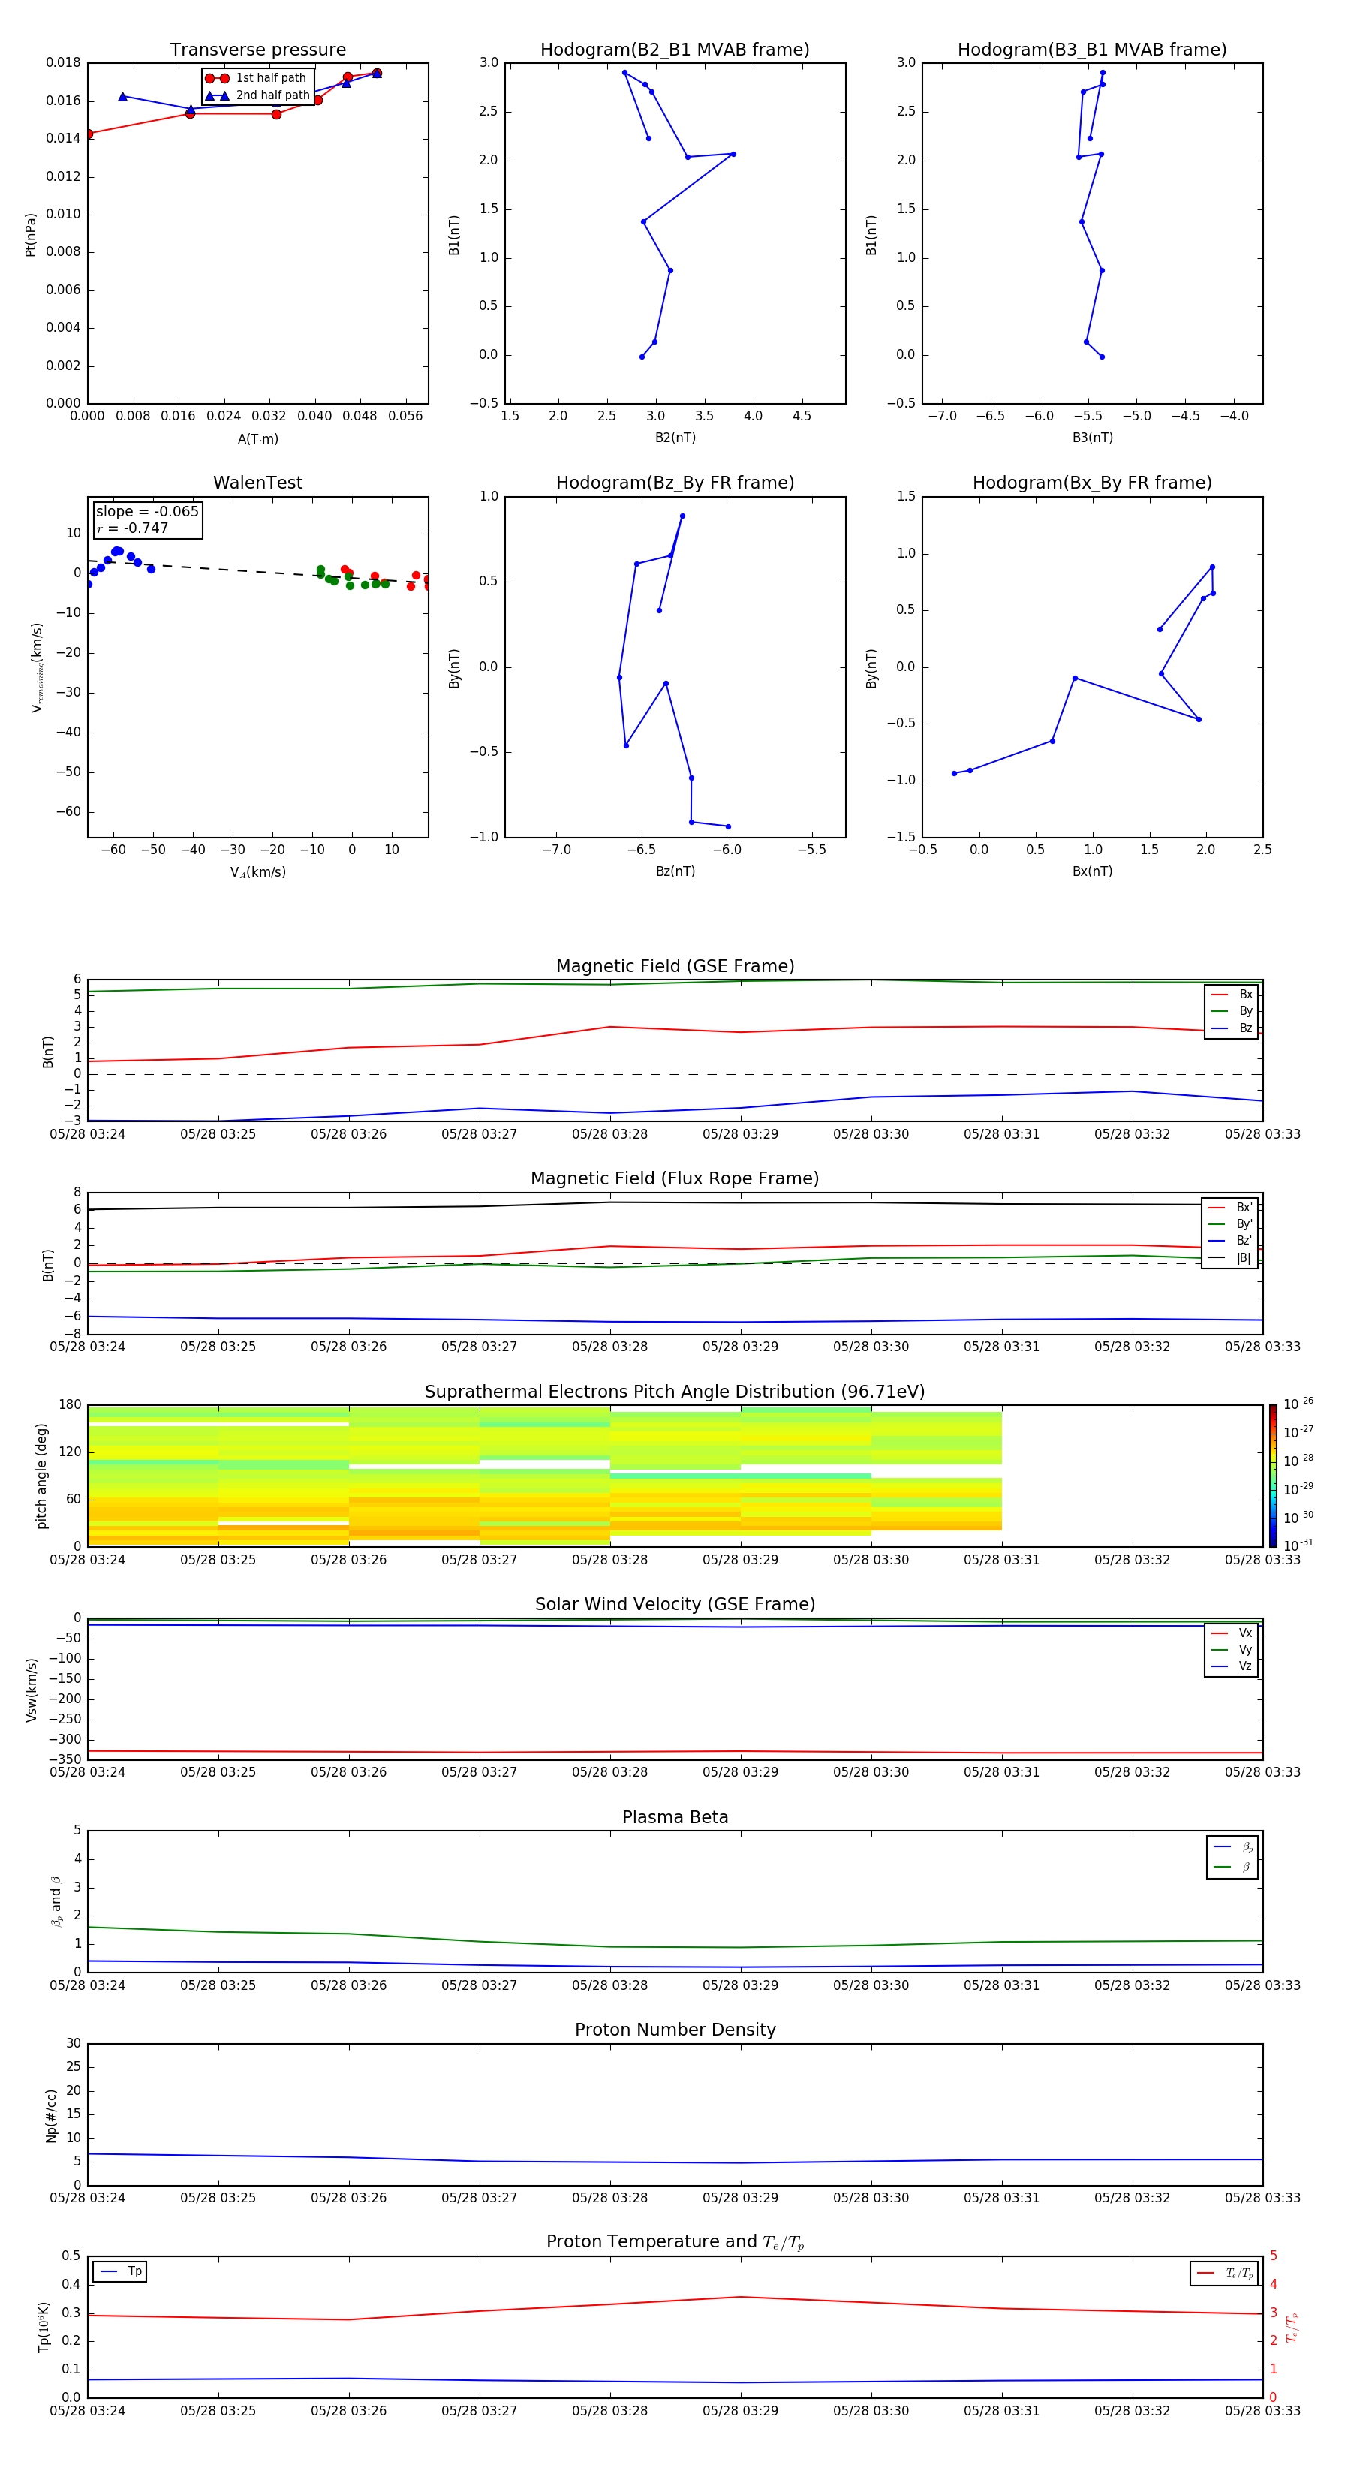Screen dimensions: 1351x2477
Task: Click the 'WalenTest' plot title
Action: click(x=257, y=483)
